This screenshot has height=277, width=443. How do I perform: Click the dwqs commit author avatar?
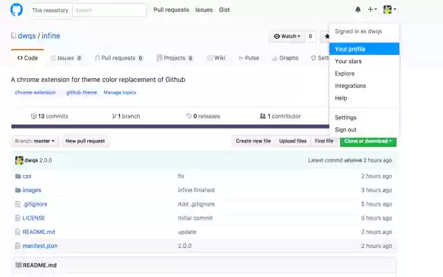pyautogui.click(x=19, y=160)
